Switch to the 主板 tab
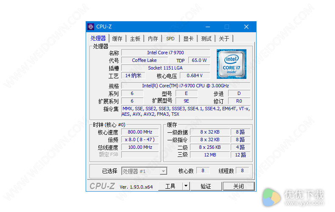 [x=135, y=39]
